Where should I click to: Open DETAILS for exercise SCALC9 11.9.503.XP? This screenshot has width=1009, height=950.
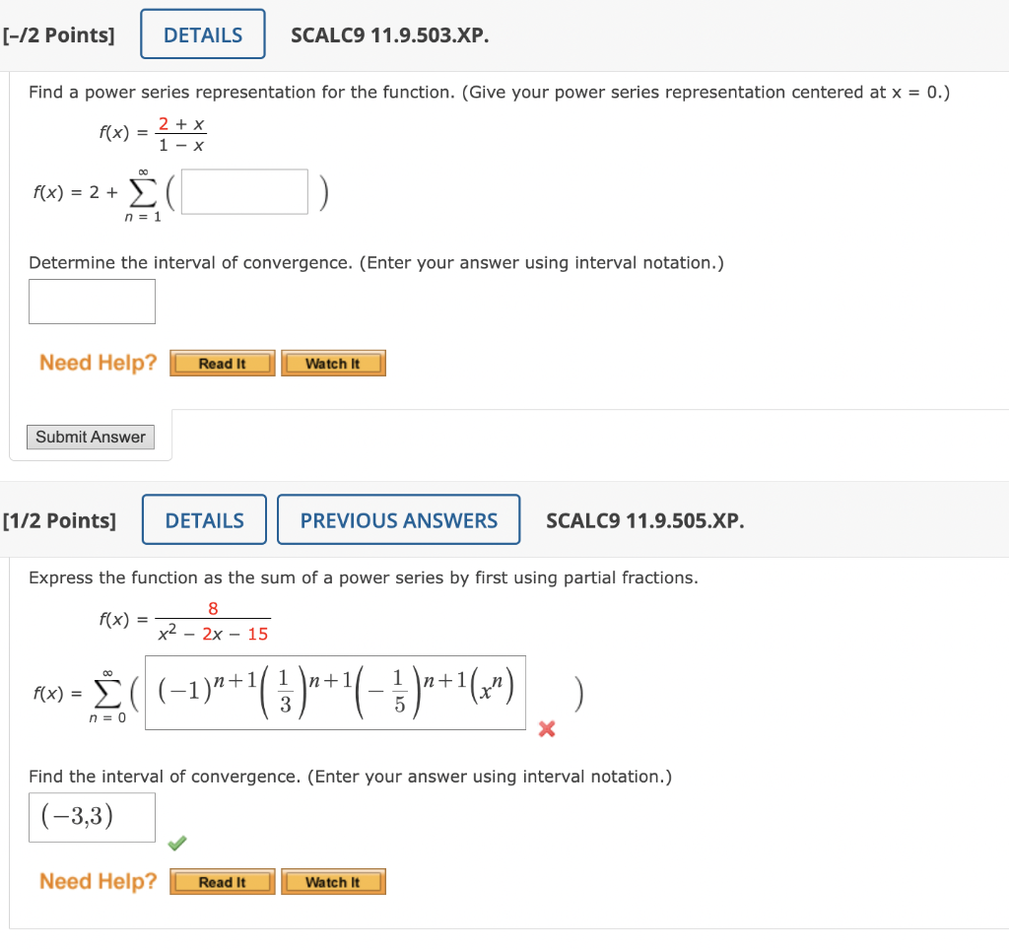pyautogui.click(x=202, y=34)
